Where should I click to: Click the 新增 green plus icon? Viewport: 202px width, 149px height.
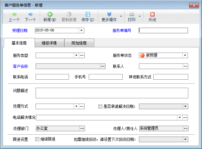tap(50, 14)
